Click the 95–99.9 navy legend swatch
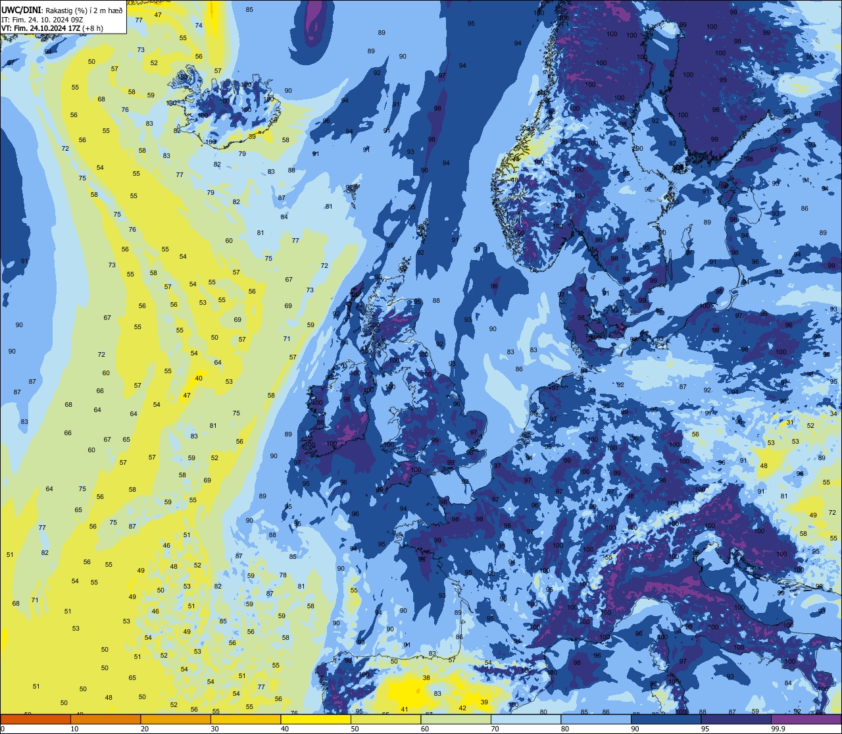The image size is (842, 734). tap(736, 719)
